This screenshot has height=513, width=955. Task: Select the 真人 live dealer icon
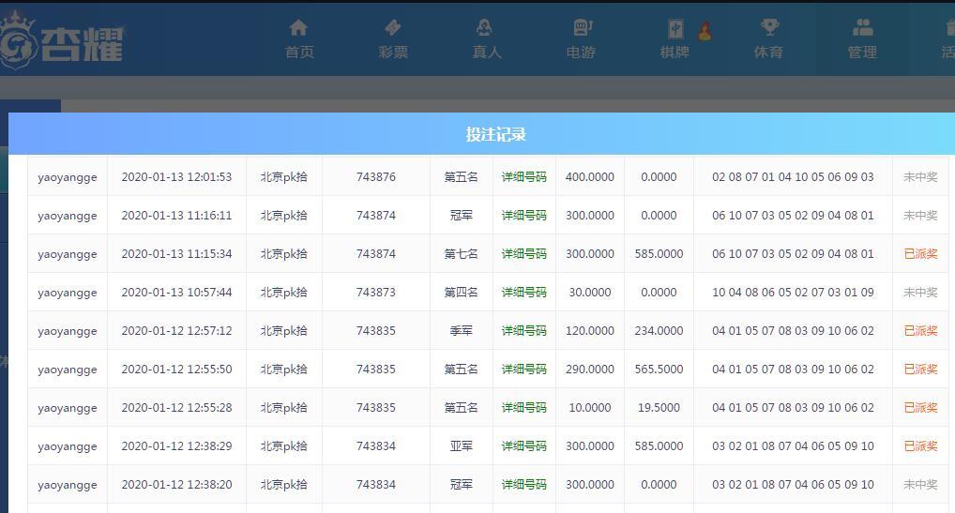[484, 28]
